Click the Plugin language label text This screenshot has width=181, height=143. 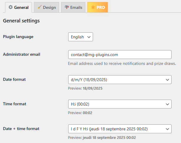click(x=18, y=37)
